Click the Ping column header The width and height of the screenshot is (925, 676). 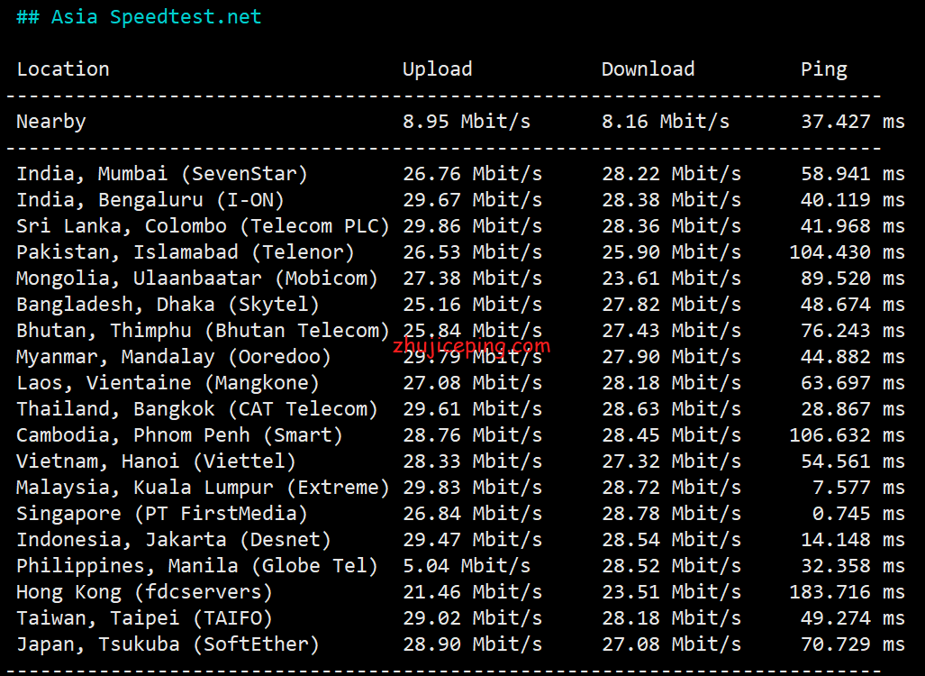tap(824, 69)
